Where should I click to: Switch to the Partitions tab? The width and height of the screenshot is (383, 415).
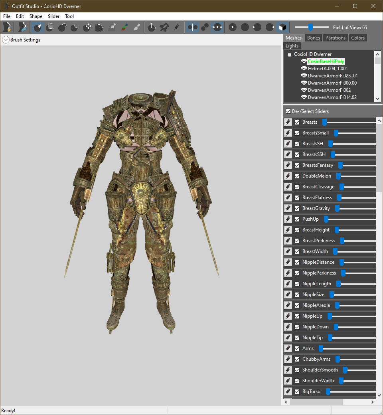[336, 38]
